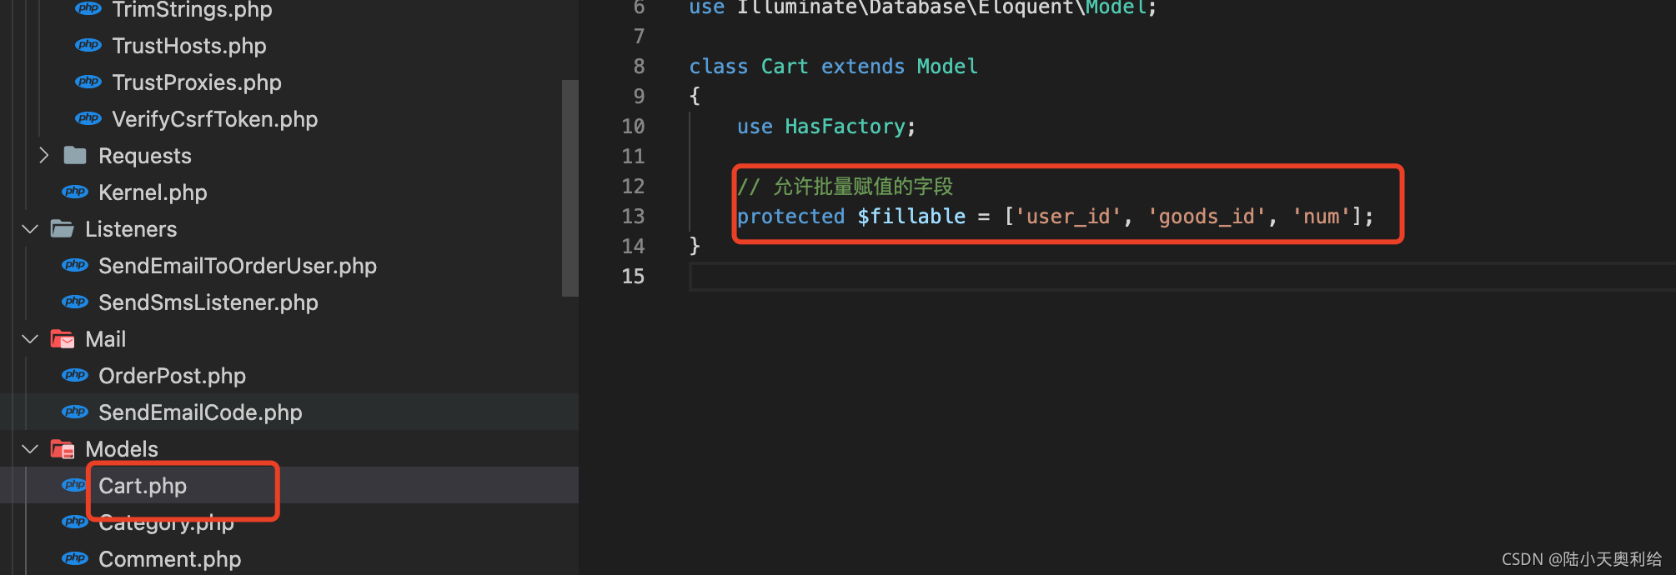The height and width of the screenshot is (575, 1676).
Task: Click PHP icon beside SendEmailCode.php
Action: point(75,412)
